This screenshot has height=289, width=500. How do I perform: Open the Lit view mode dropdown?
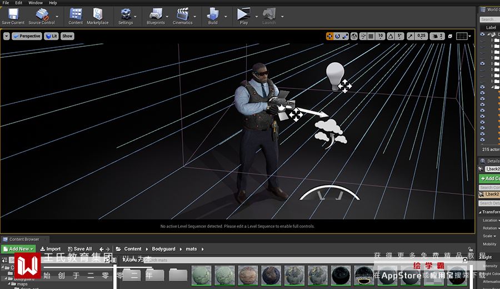pos(51,36)
